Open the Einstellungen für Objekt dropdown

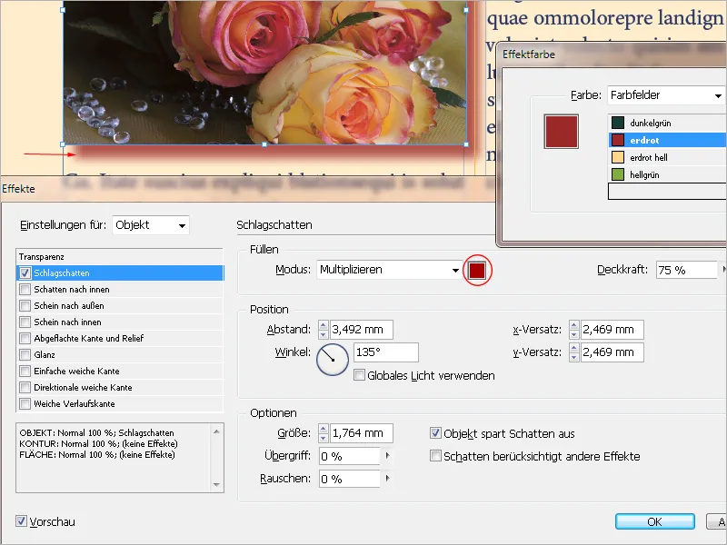(151, 225)
